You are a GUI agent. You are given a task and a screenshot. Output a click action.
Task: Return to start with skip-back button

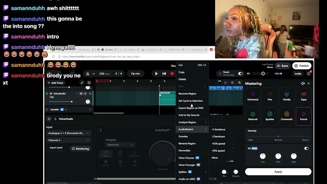pyautogui.click(x=164, y=74)
